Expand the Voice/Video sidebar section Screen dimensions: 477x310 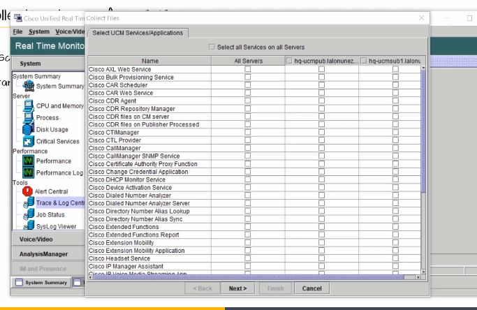tap(48, 239)
